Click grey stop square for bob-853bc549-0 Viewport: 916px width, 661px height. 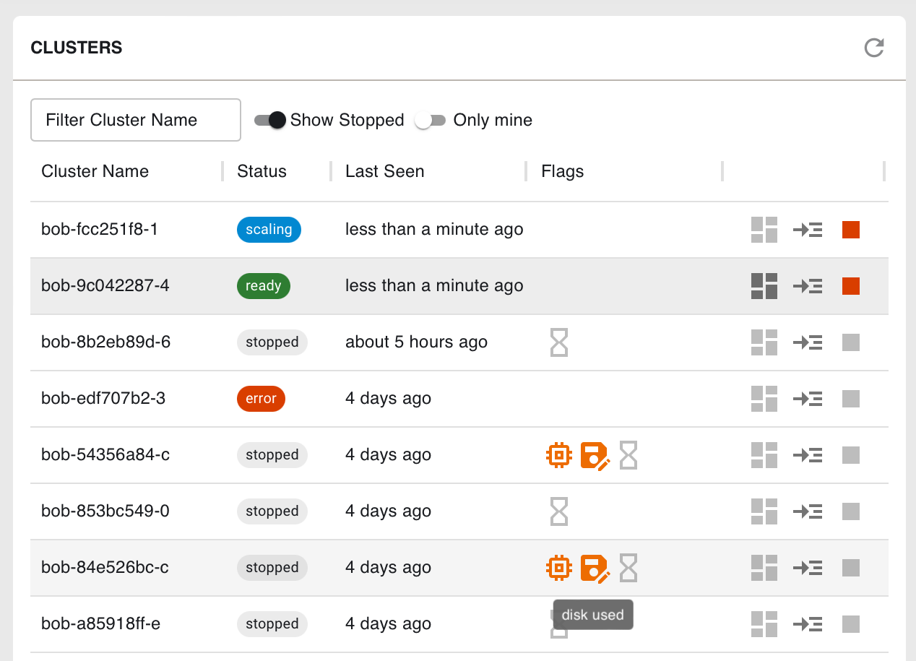coord(851,511)
